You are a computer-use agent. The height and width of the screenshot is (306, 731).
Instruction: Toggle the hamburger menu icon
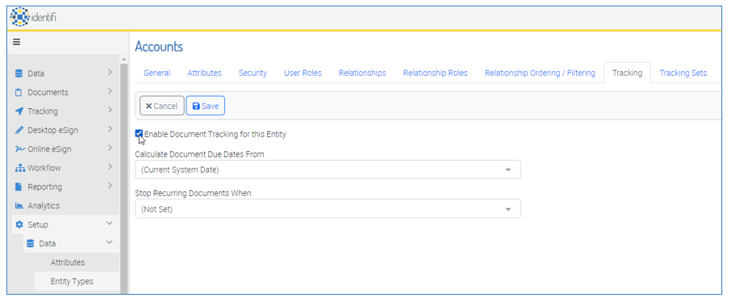pos(16,42)
